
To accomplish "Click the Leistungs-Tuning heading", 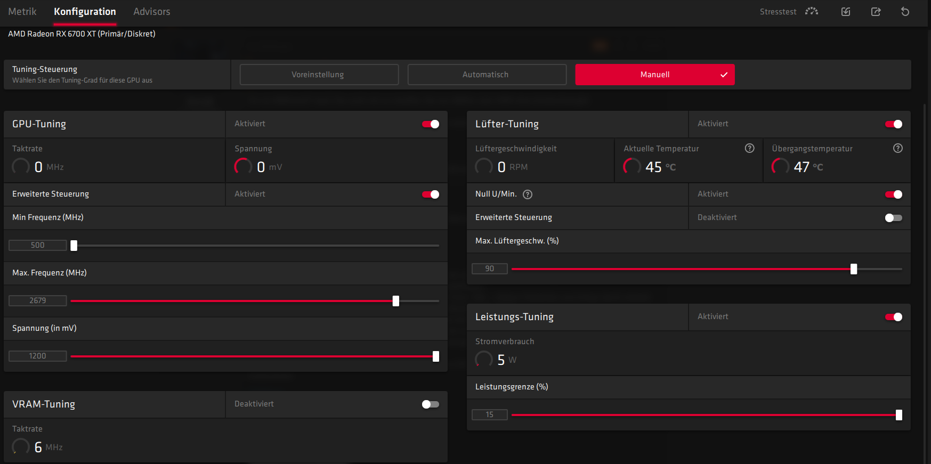I will [x=514, y=317].
